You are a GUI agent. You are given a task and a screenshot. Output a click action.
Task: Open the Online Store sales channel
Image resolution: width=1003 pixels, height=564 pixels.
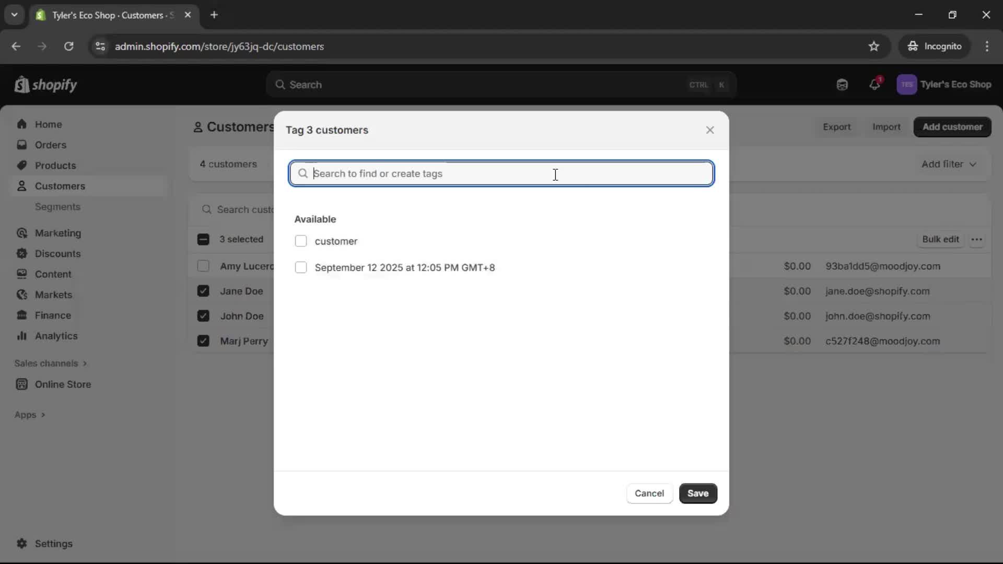(x=62, y=385)
